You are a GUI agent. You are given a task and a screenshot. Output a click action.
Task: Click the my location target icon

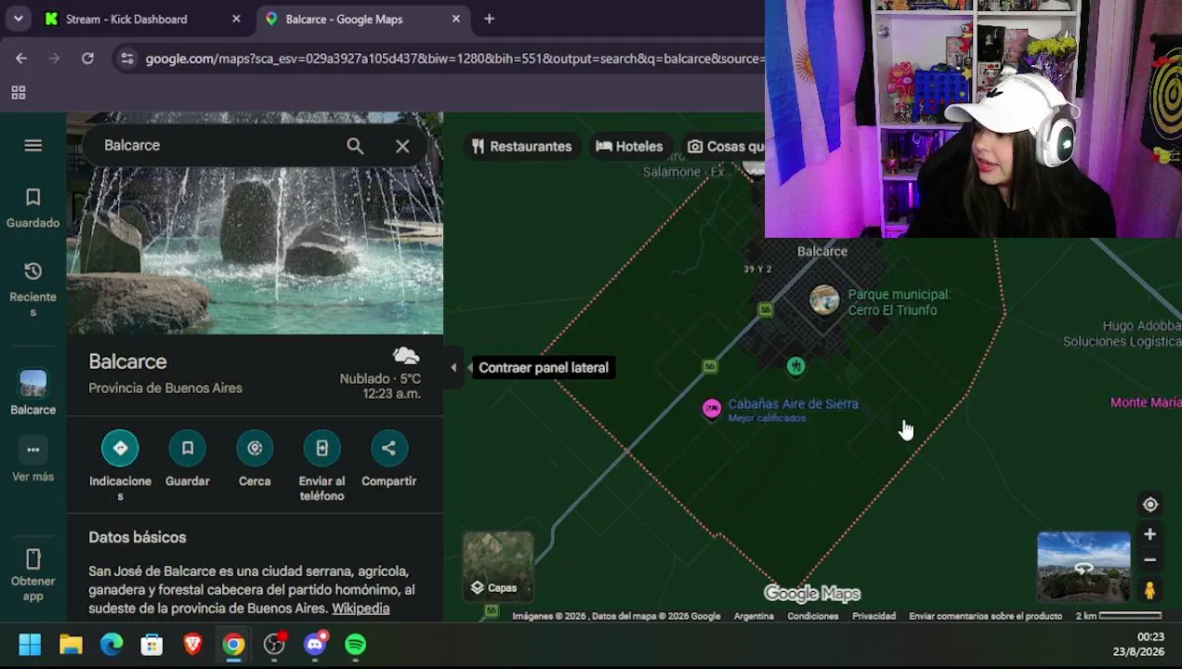[x=1150, y=505]
